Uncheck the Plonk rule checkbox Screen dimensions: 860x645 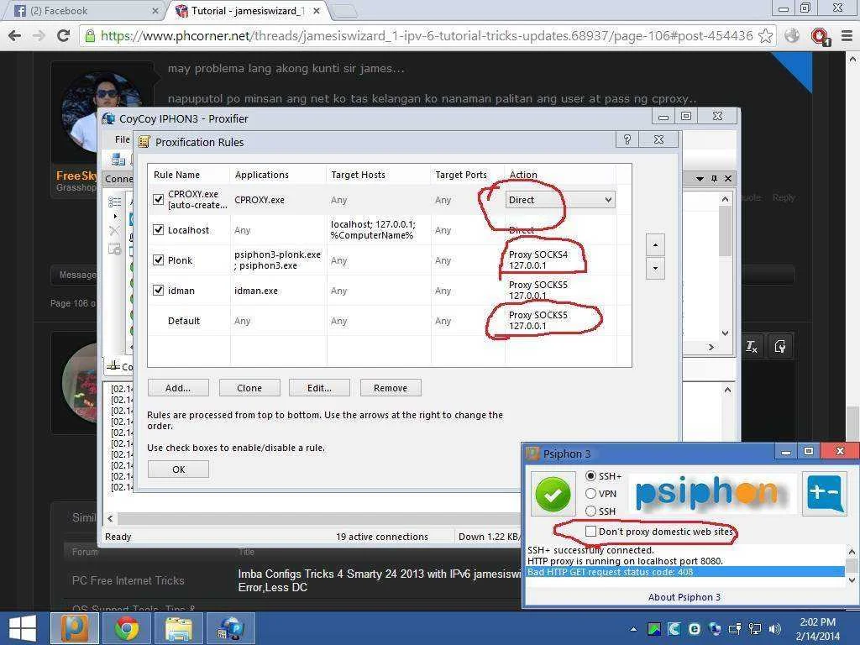pos(158,260)
